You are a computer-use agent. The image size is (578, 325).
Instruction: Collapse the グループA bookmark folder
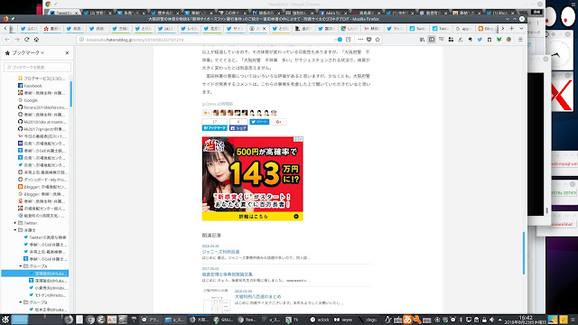pyautogui.click(x=21, y=266)
